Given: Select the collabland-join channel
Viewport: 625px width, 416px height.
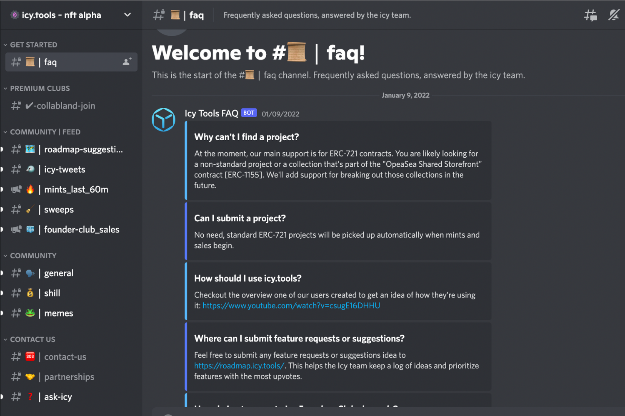Looking at the screenshot, I should [71, 106].
